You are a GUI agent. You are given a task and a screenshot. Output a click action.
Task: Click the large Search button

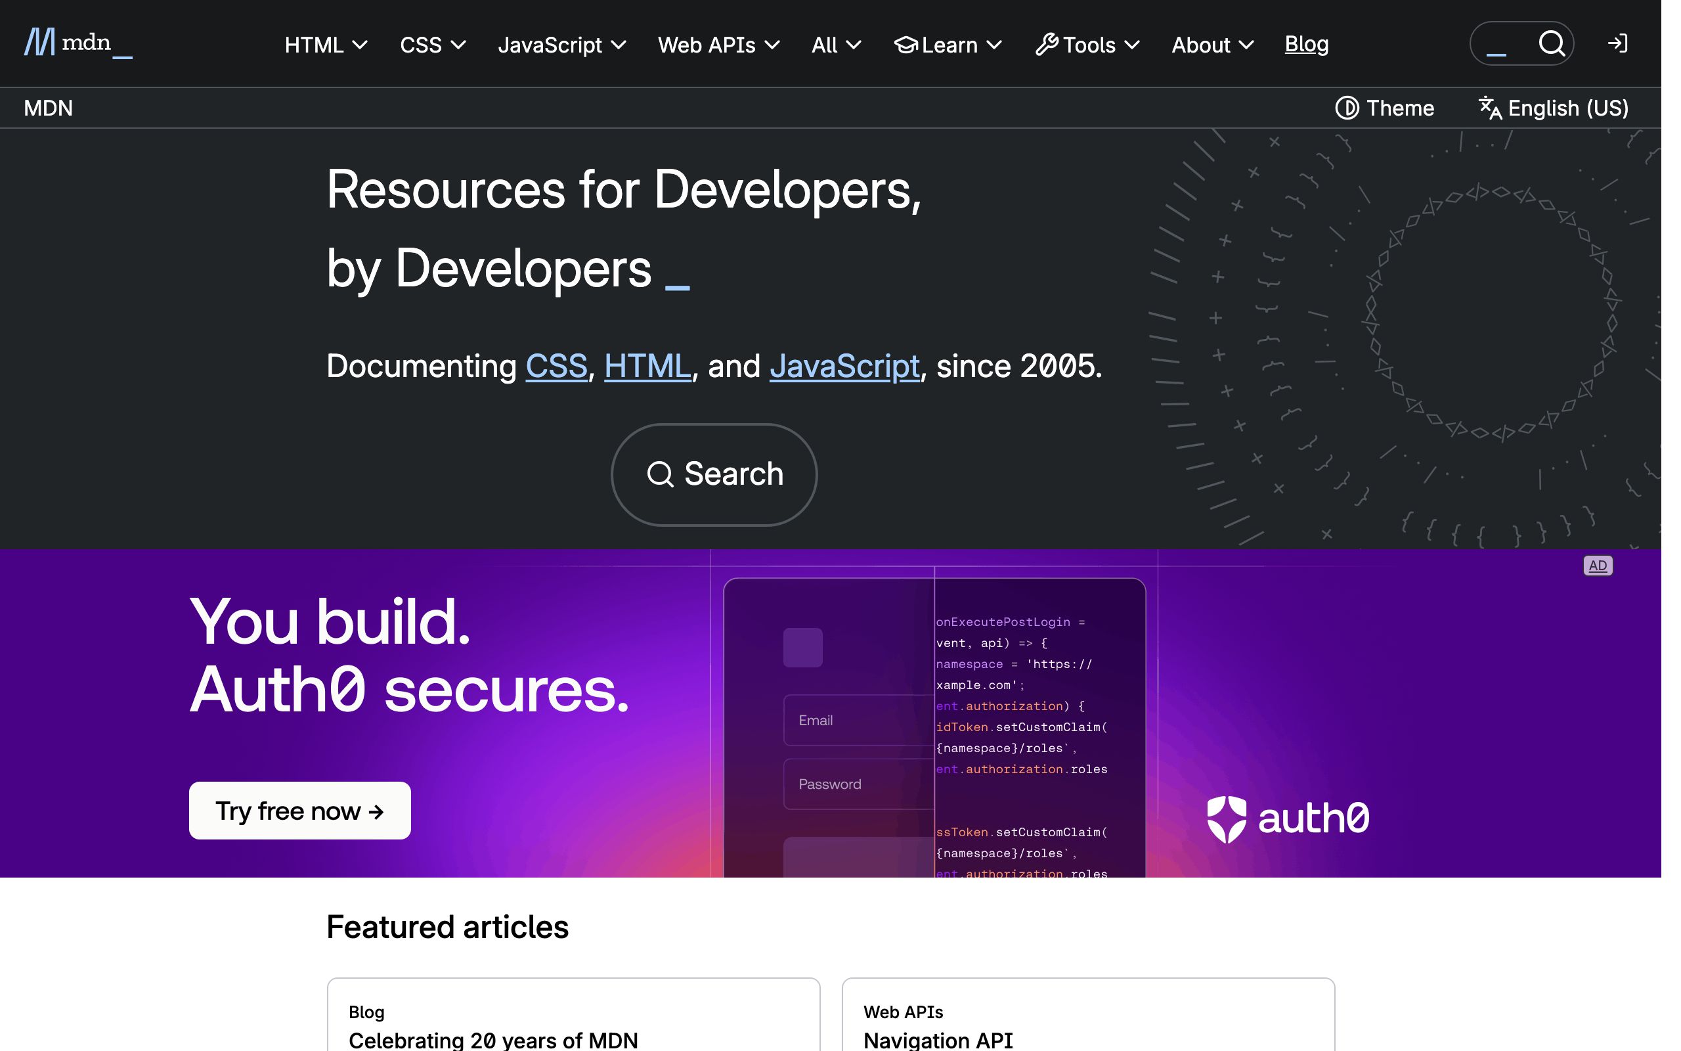(713, 475)
